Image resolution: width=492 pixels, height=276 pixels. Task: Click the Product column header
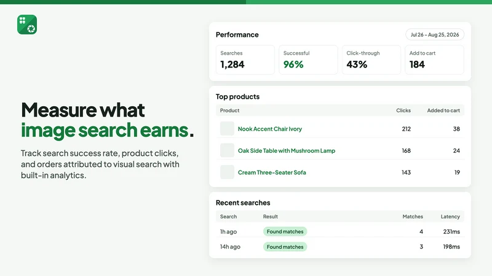[229, 110]
